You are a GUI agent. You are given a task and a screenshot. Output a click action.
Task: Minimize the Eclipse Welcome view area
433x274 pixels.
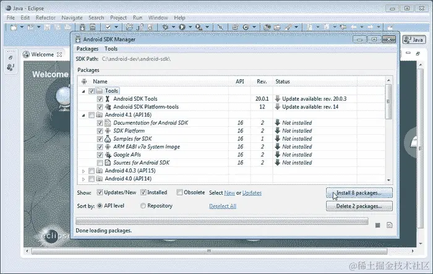tap(408, 53)
